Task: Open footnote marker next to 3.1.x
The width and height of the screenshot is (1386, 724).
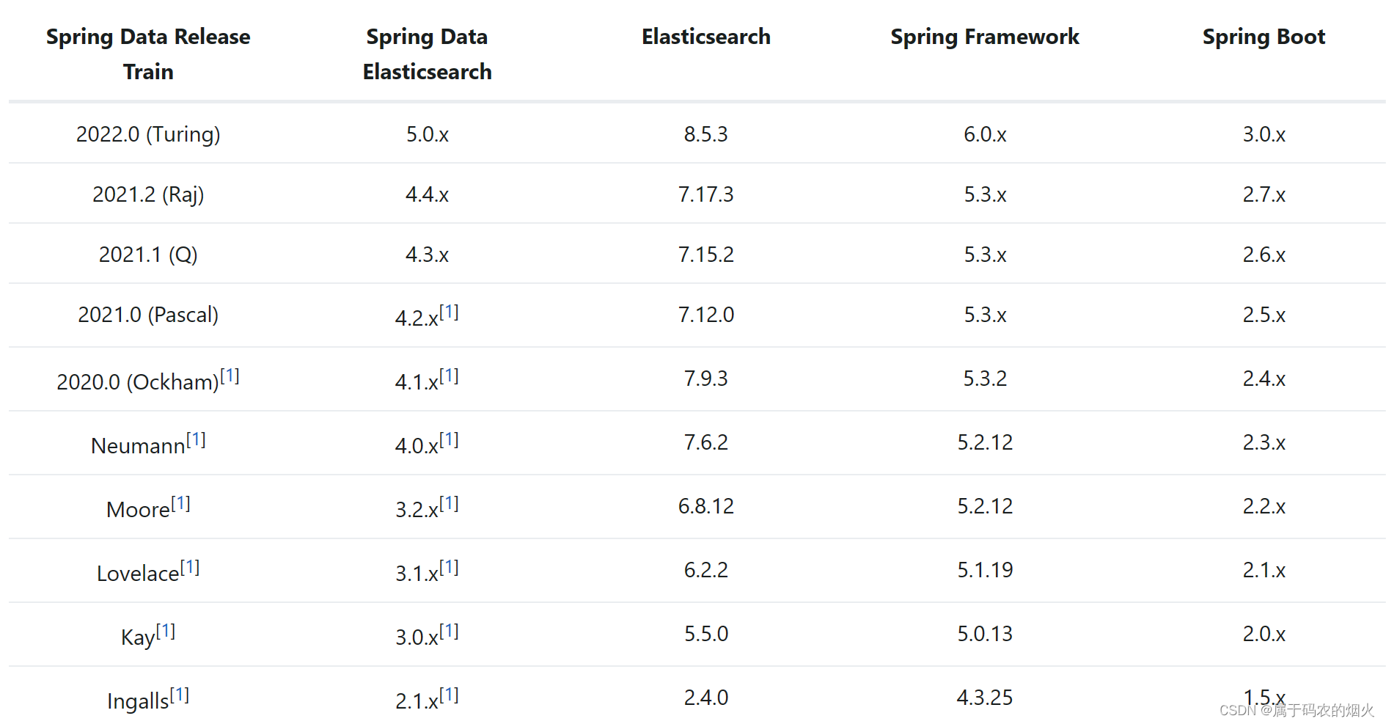Action: tap(449, 568)
